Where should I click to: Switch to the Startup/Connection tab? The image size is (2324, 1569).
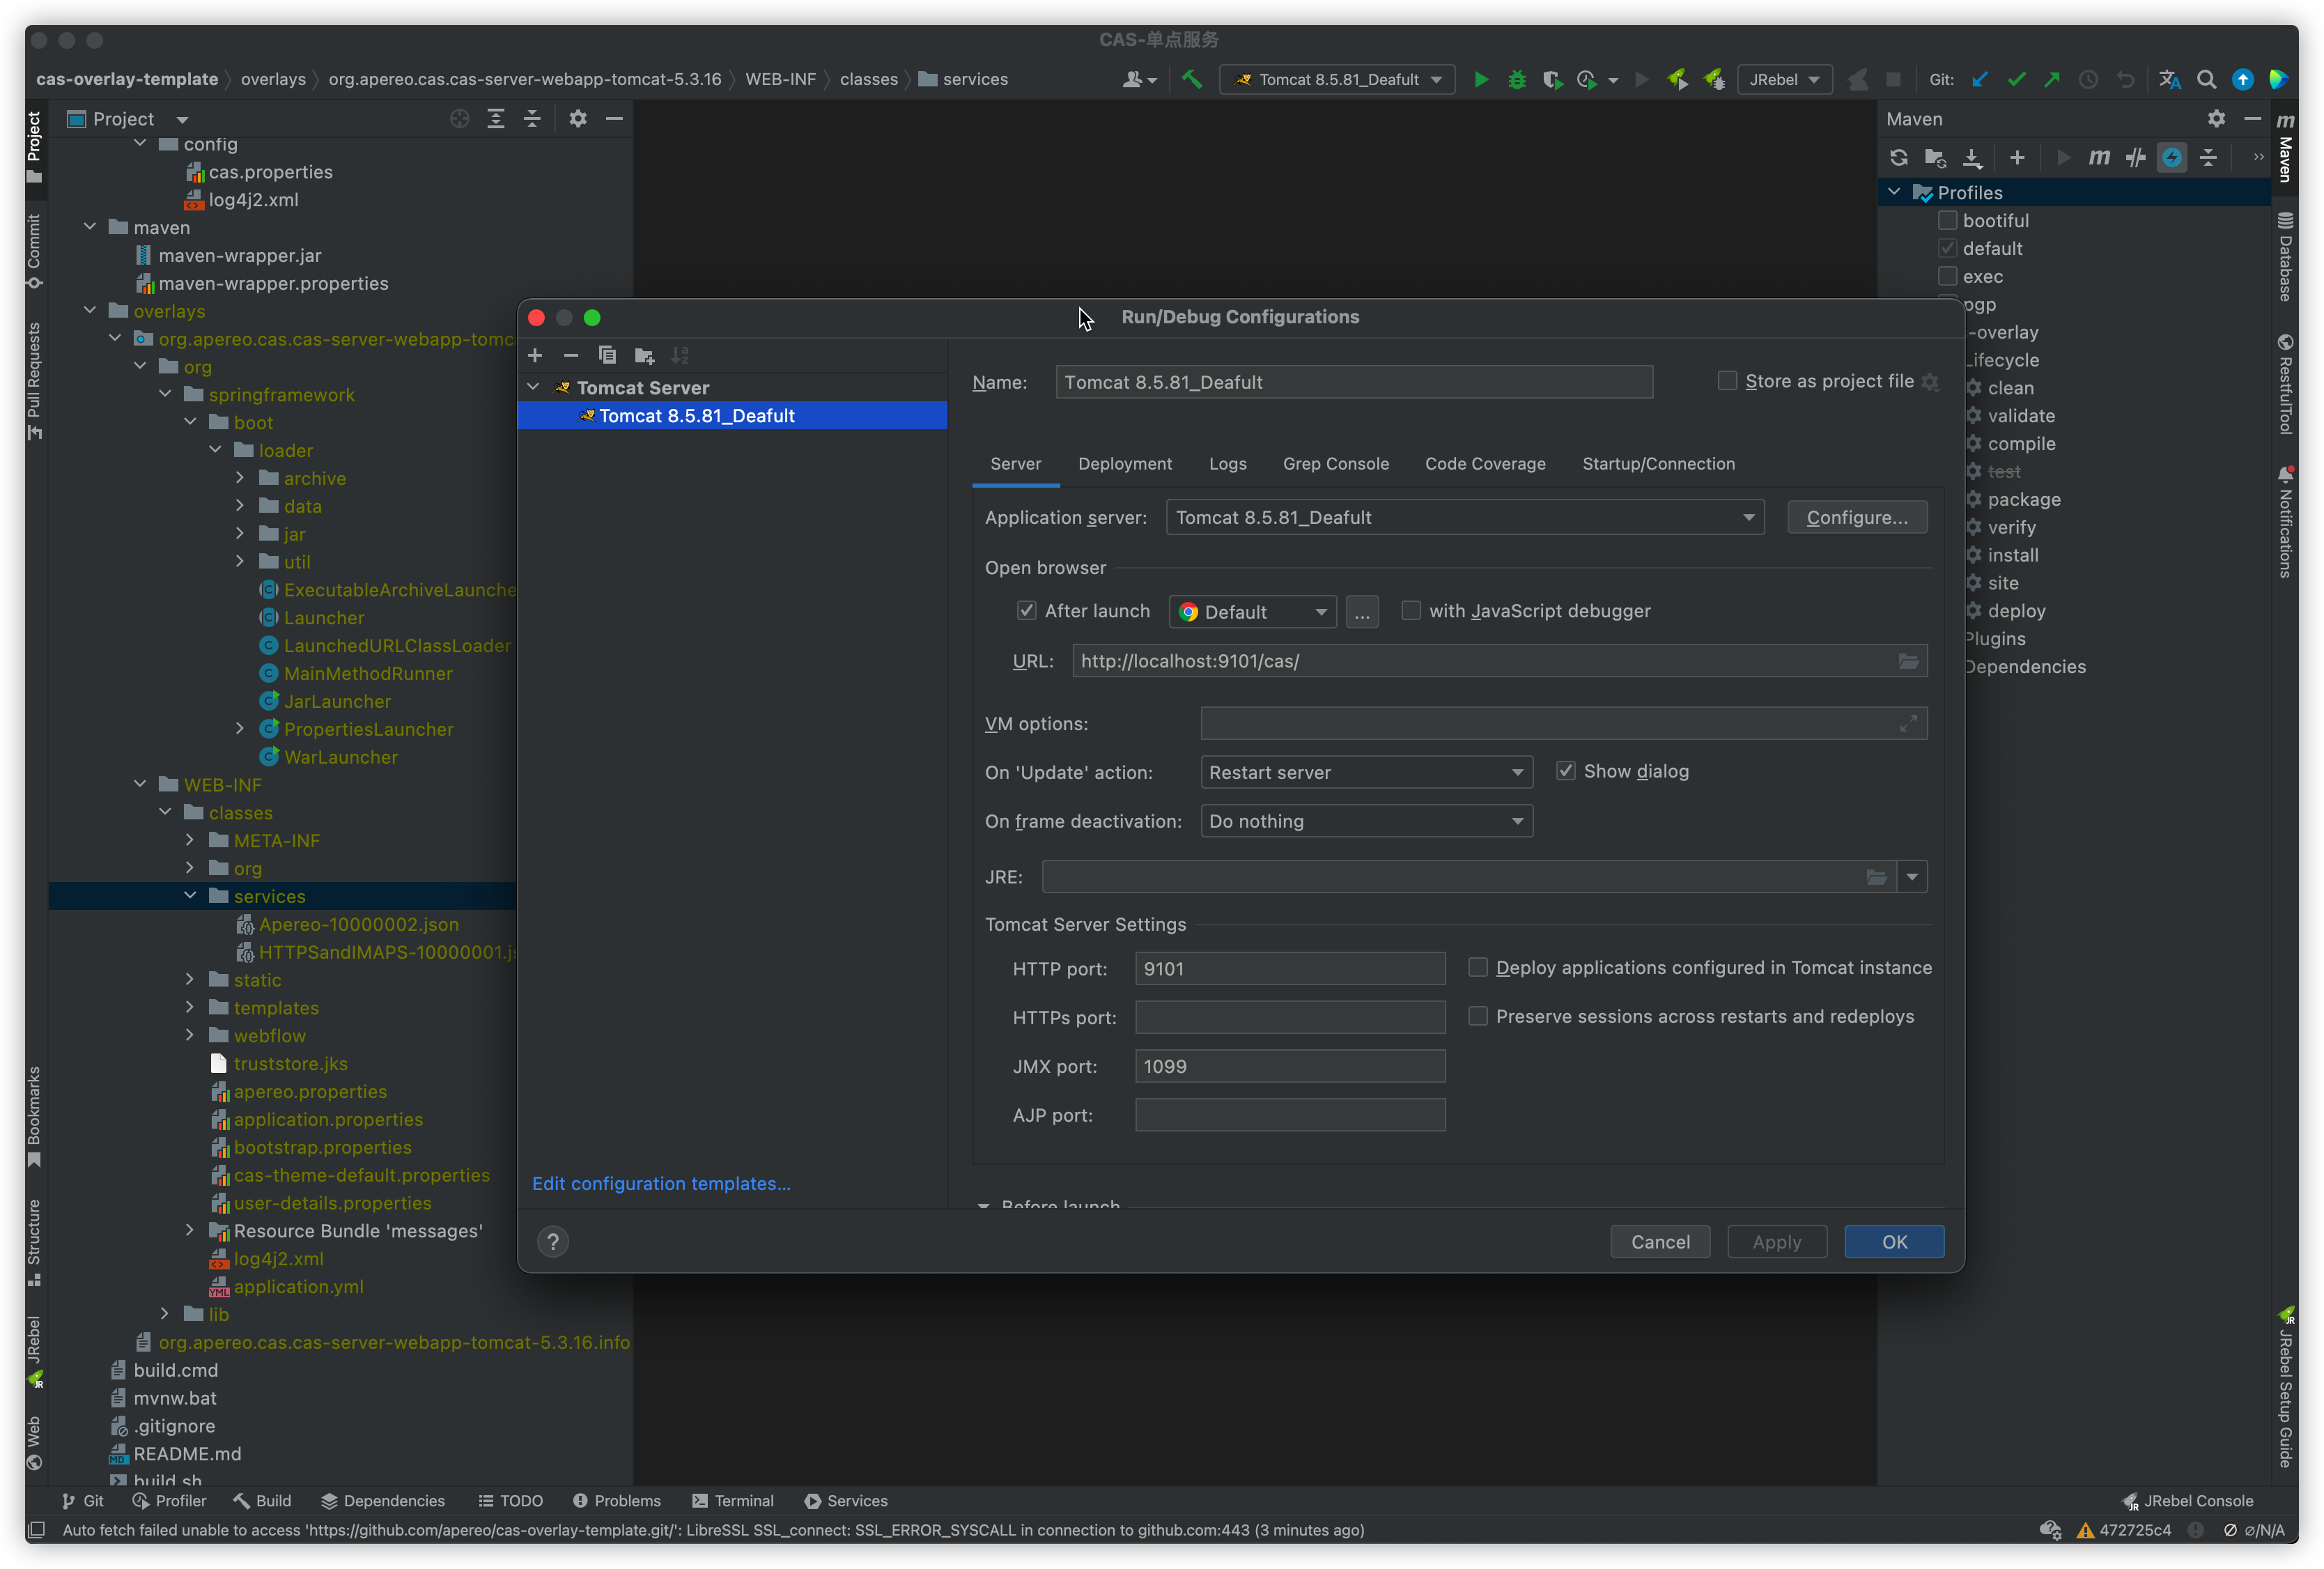coord(1658,464)
